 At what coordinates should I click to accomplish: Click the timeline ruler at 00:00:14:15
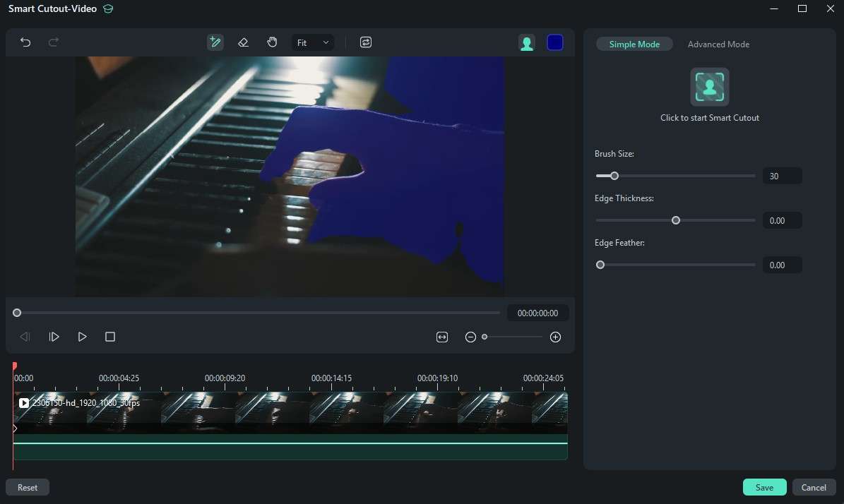331,378
